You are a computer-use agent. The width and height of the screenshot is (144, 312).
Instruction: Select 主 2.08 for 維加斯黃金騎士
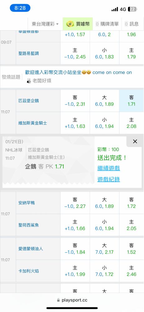pos(131,123)
